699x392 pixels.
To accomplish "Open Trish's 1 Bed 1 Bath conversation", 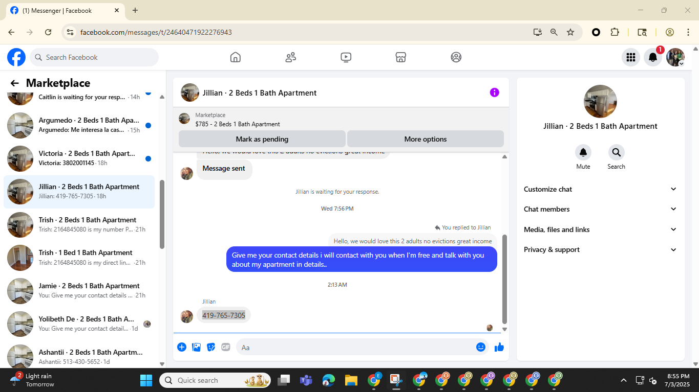I will tap(79, 258).
